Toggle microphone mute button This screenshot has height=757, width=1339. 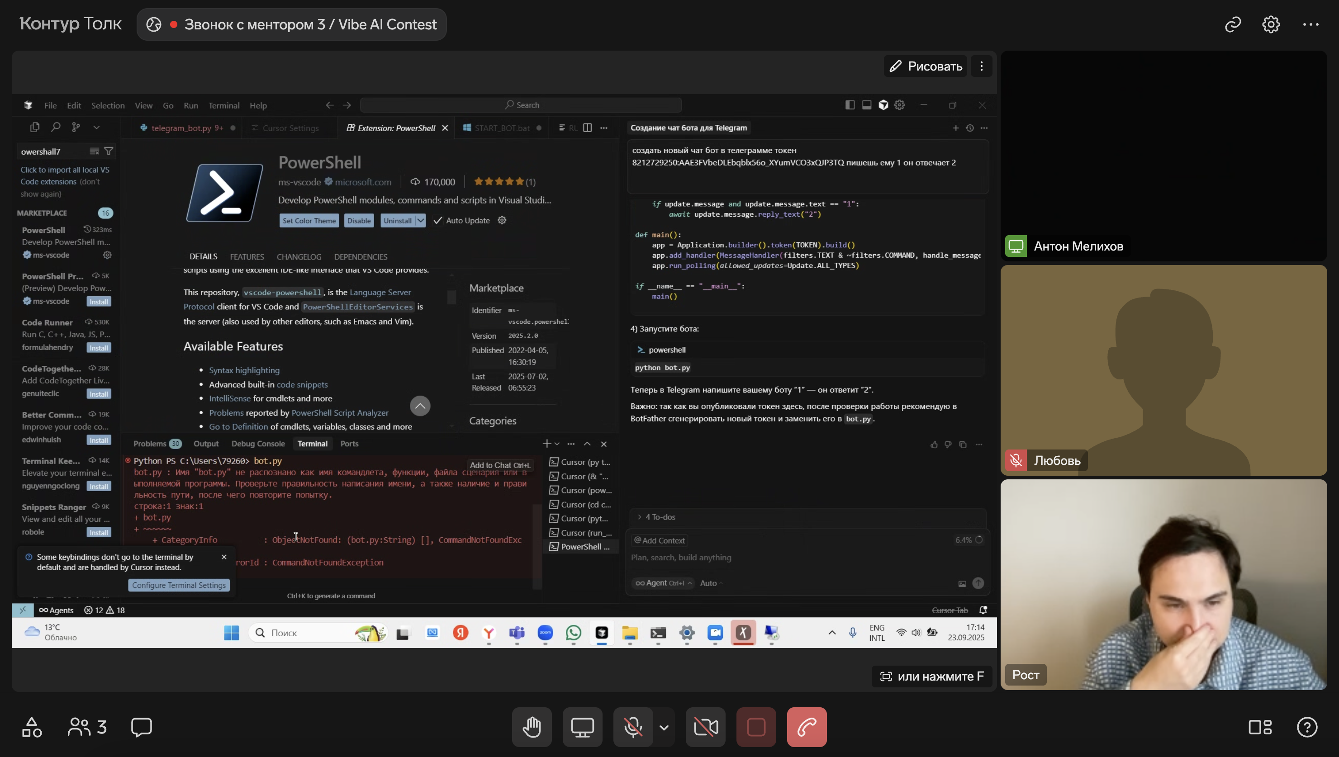(x=632, y=727)
